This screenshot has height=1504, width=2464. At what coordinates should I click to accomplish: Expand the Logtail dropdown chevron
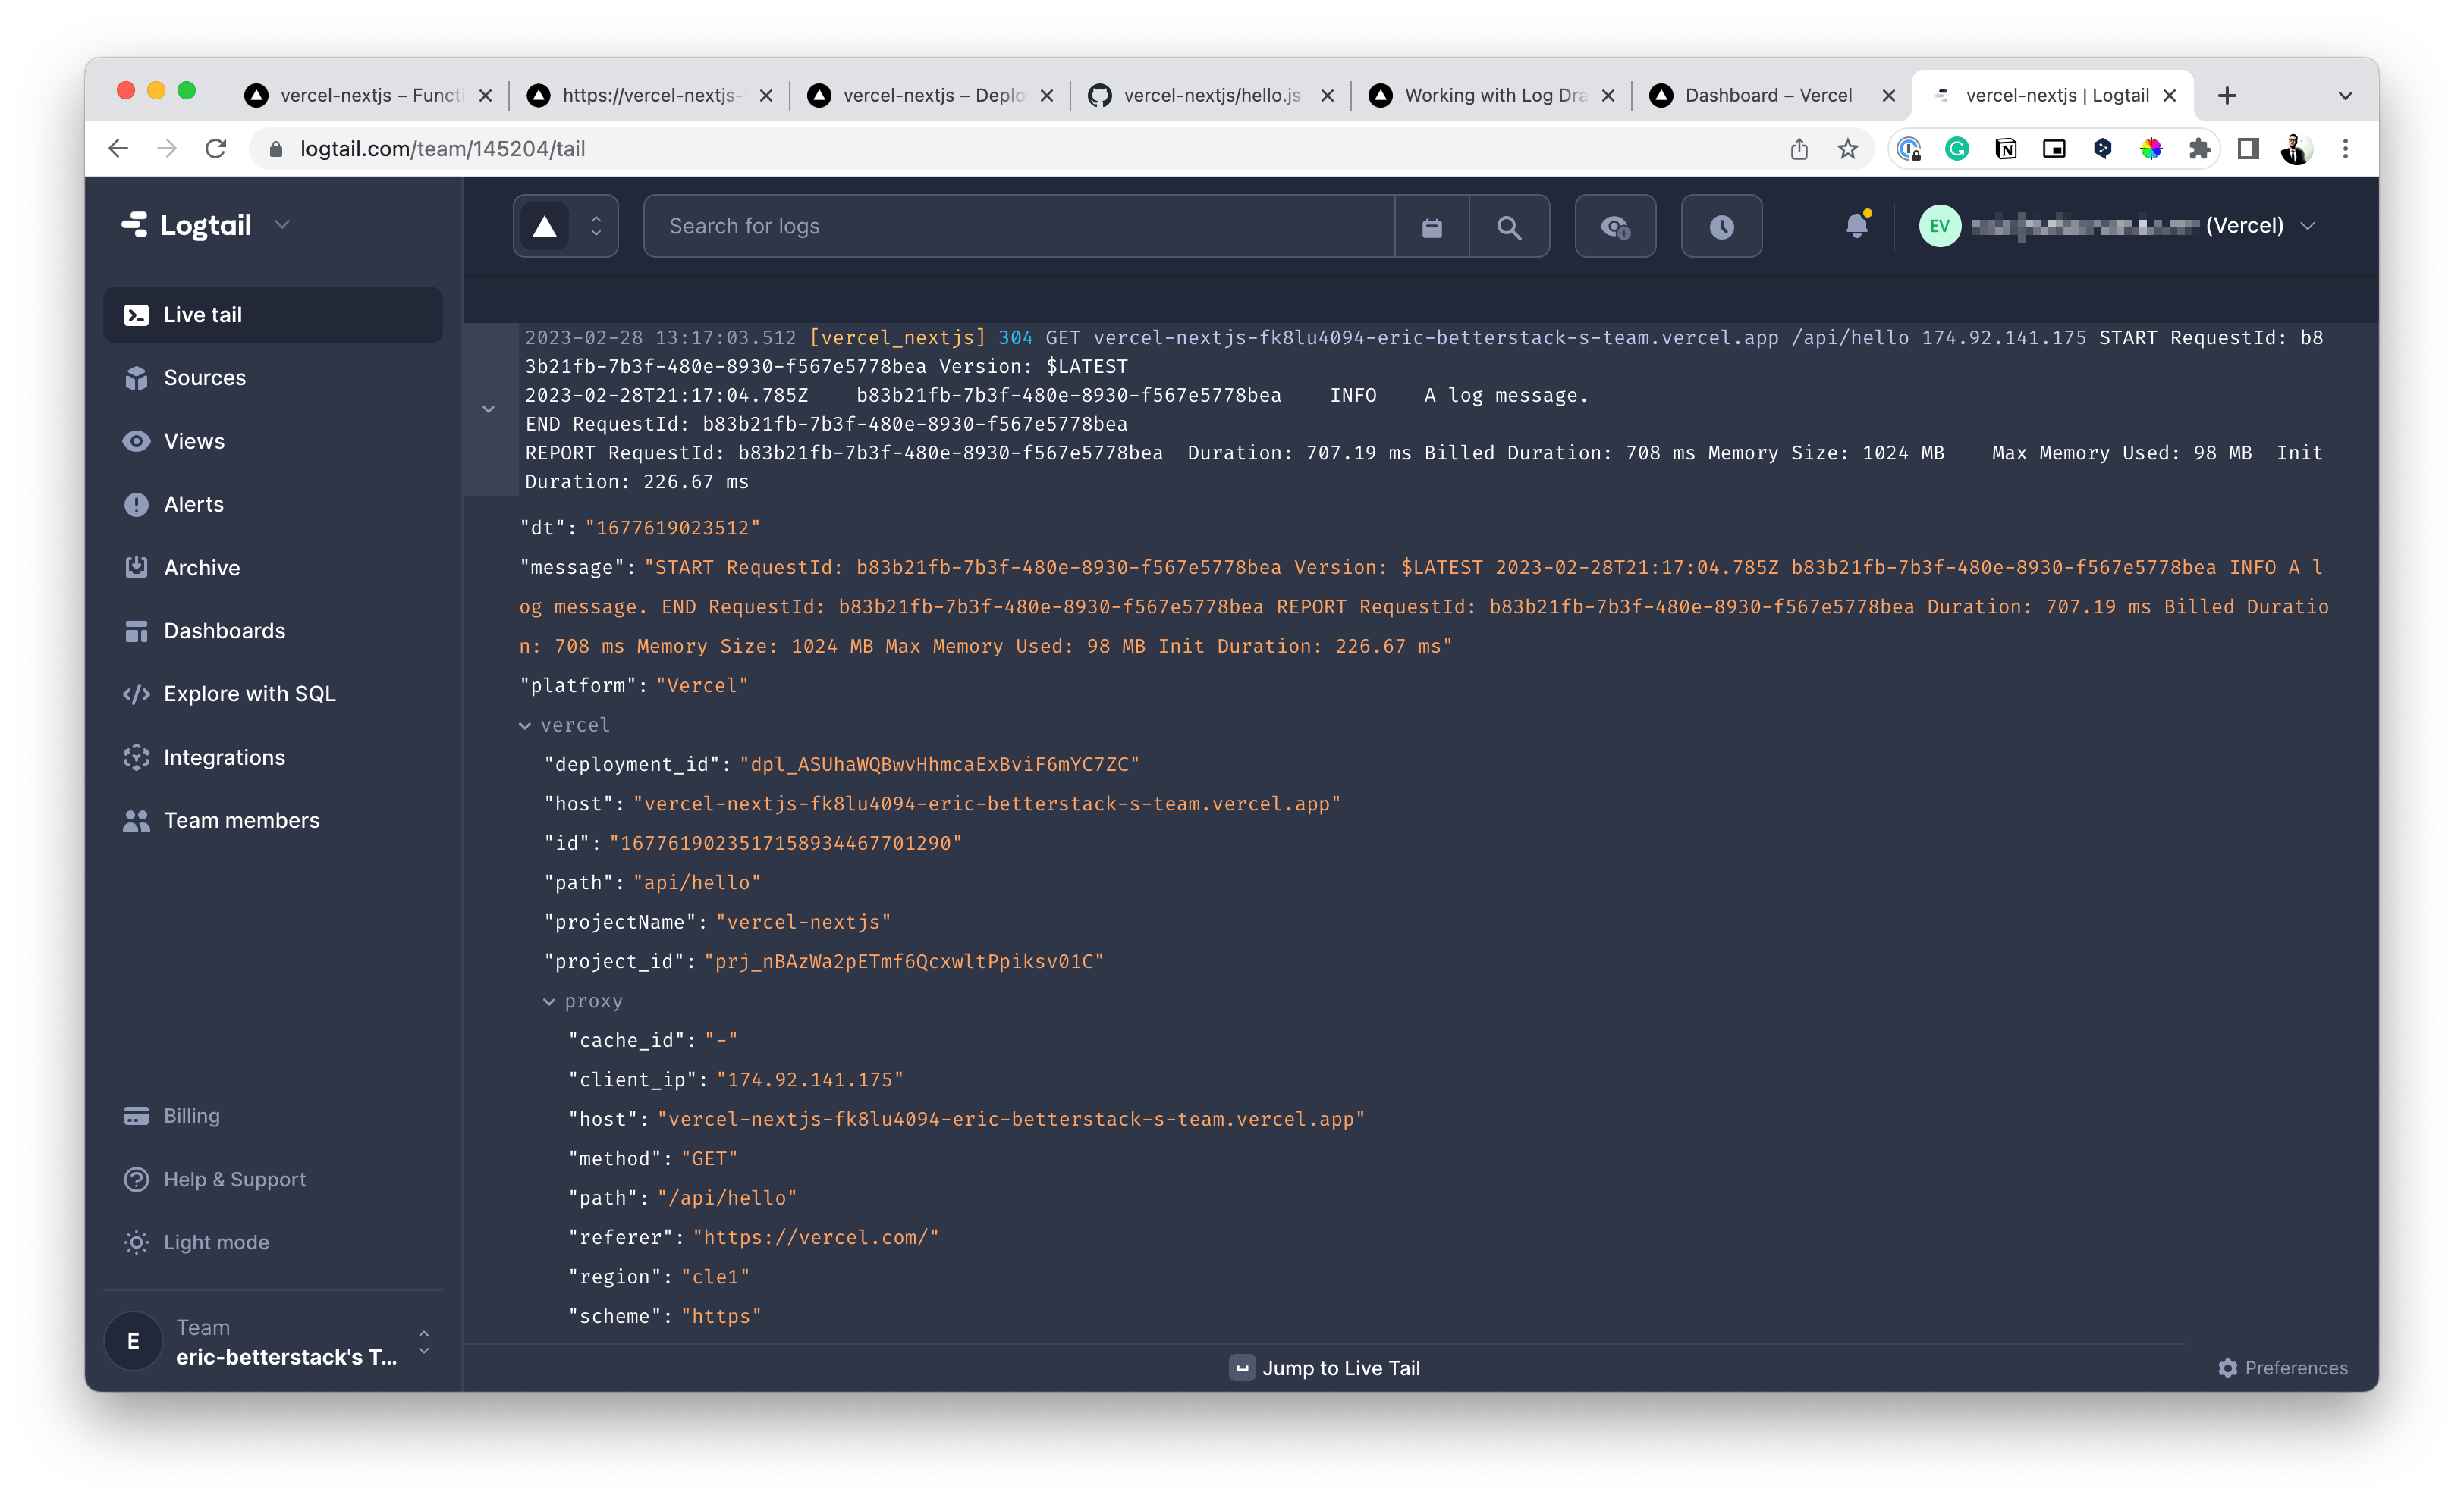[x=282, y=225]
